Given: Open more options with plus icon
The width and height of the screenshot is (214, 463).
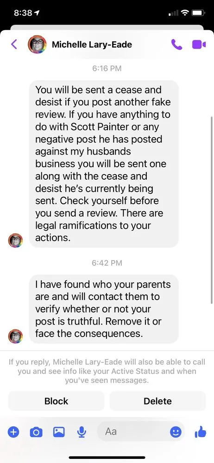Looking at the screenshot, I should tap(13, 432).
